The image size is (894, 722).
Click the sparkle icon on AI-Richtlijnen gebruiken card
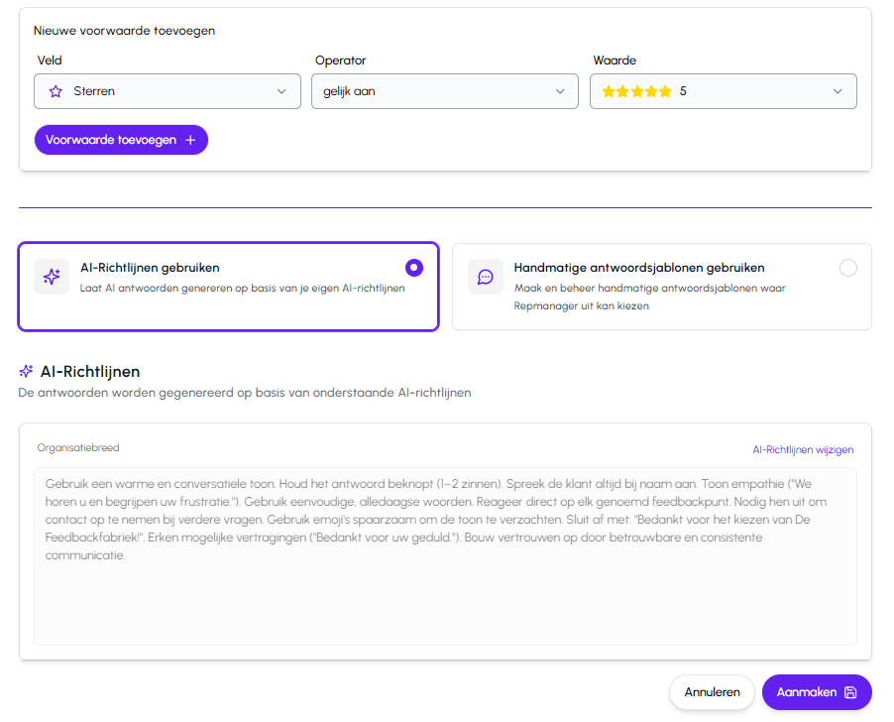pos(52,277)
